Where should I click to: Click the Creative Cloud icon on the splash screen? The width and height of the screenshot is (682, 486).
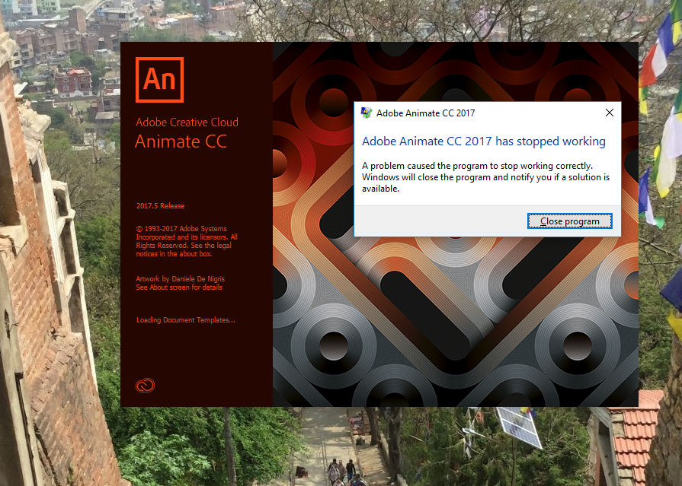(x=145, y=386)
